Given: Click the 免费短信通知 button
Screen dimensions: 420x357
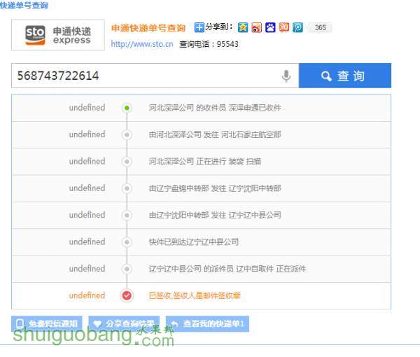Looking at the screenshot, I should pyautogui.click(x=48, y=324).
